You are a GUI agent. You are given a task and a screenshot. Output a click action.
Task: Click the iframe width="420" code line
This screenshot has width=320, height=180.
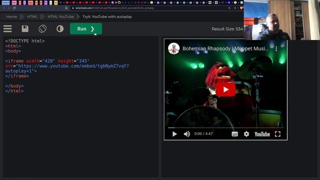[x=47, y=61]
